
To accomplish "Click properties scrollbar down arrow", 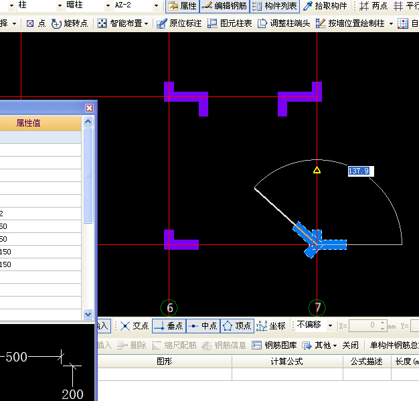I will click(88, 314).
